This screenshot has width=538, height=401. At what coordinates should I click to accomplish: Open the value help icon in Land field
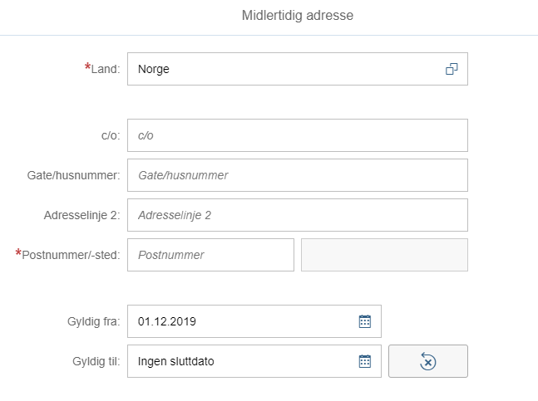pos(452,69)
